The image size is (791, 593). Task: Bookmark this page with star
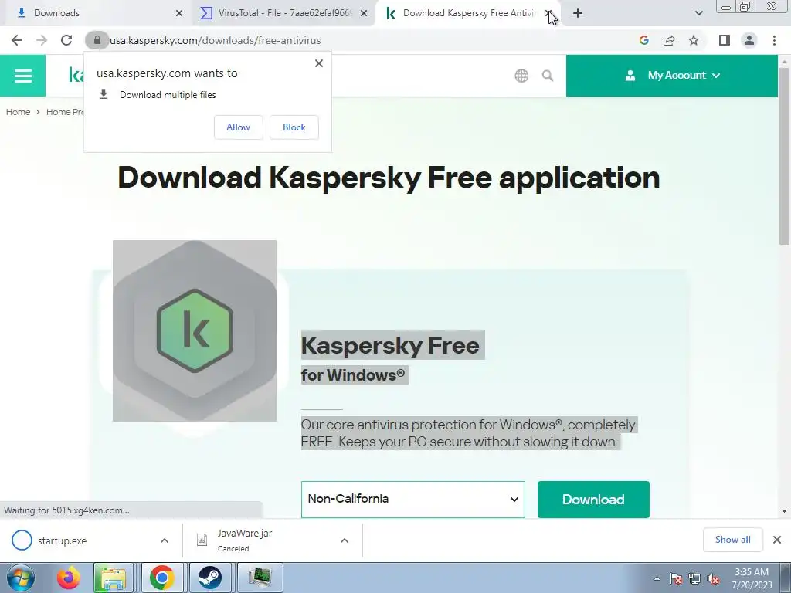point(694,40)
